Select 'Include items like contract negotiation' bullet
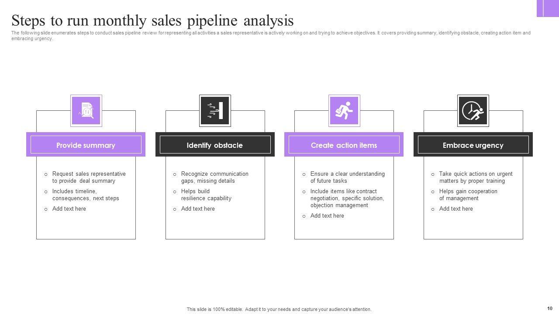559x314 pixels. [x=347, y=198]
